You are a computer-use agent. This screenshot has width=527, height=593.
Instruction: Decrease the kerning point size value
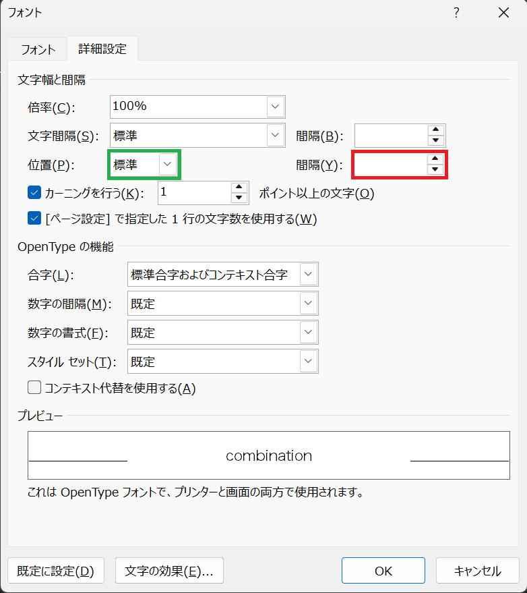tap(239, 198)
